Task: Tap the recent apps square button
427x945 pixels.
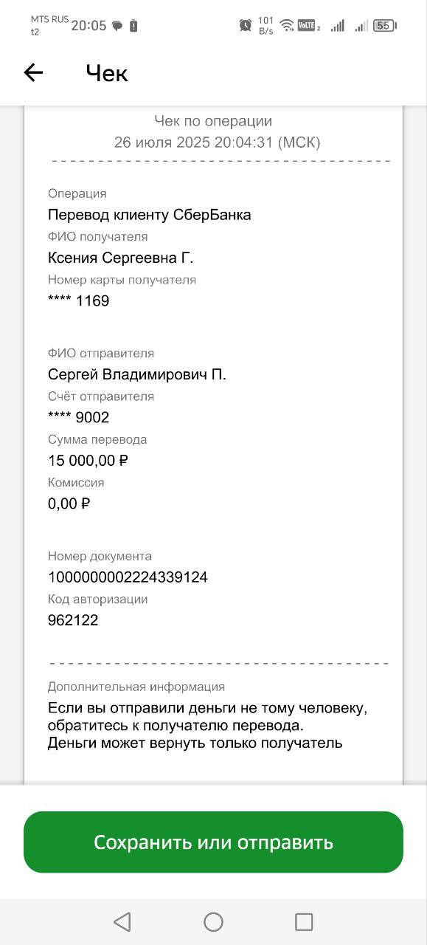Action: (304, 921)
